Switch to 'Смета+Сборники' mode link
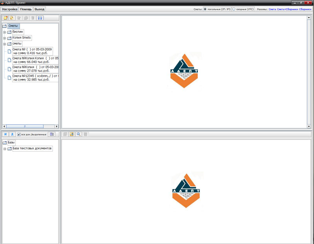Screen dimensions: 314x244 tap(288, 9)
